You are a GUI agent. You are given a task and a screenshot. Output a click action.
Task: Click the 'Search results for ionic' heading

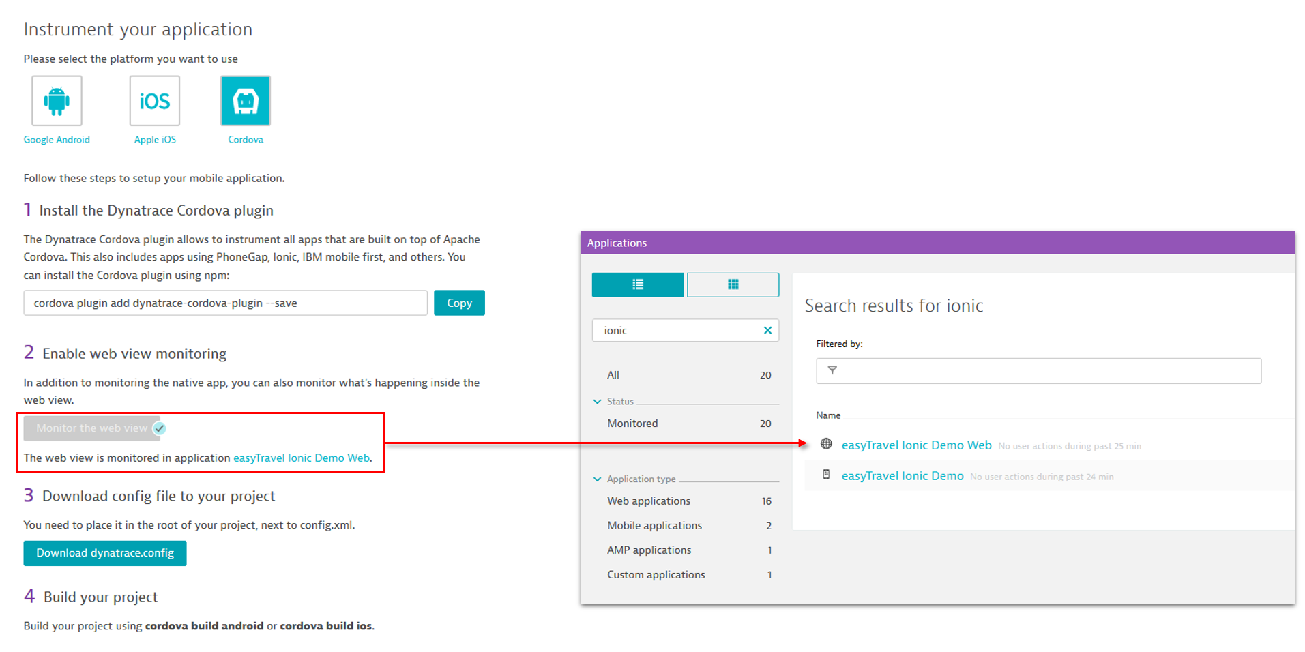coord(894,306)
